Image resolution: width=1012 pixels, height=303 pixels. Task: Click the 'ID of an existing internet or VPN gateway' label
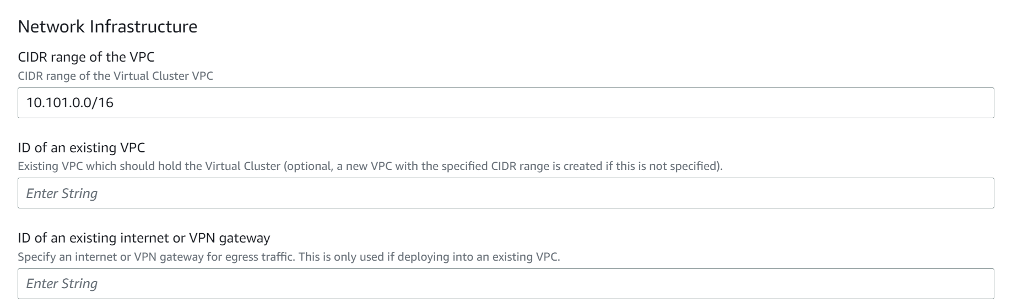click(x=144, y=238)
